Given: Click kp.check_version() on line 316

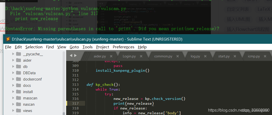Looking at the screenshot, I should coord(165,99).
